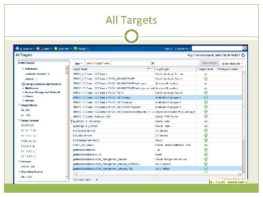Expand the Internal tree node
Image resolution: width=263 pixels, height=197 pixels.
pyautogui.click(x=23, y=101)
